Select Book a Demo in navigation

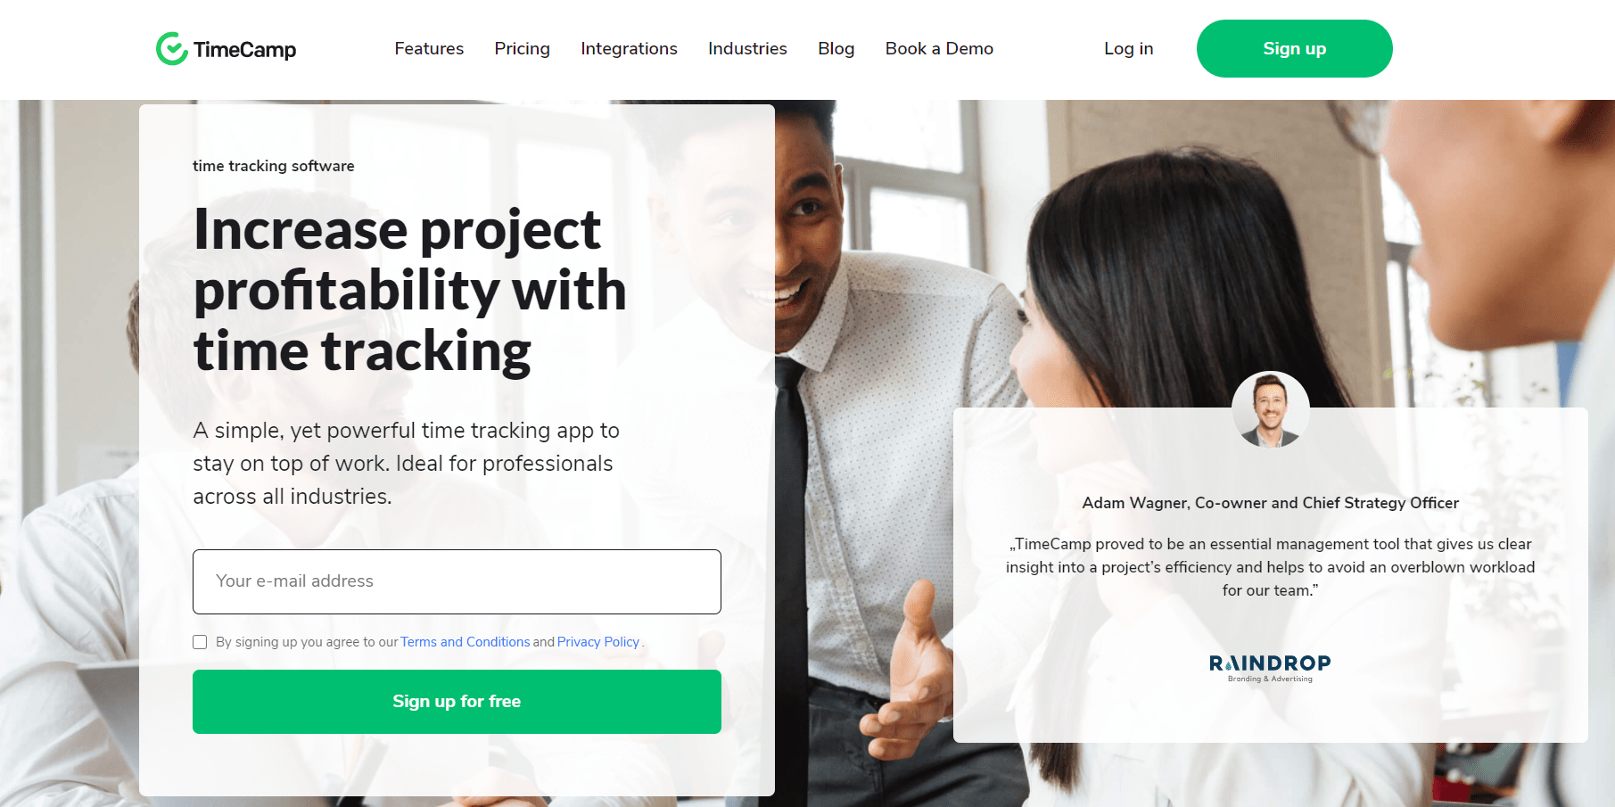[939, 48]
